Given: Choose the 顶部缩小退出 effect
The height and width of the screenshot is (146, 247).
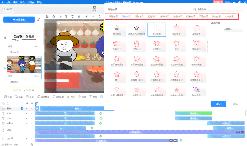Looking at the screenshot, I should point(196,76).
